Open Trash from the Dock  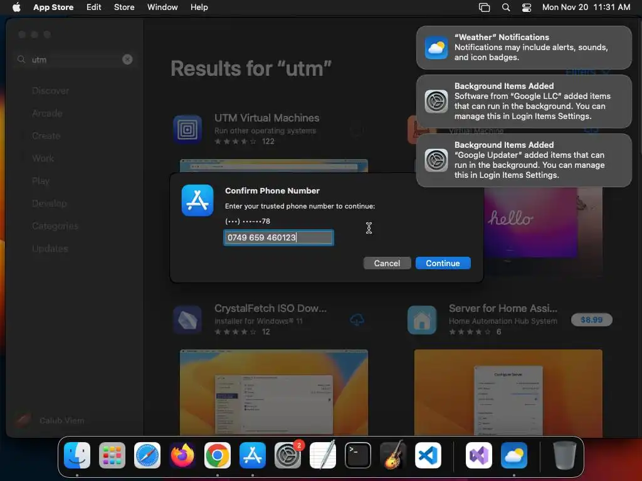tap(565, 455)
